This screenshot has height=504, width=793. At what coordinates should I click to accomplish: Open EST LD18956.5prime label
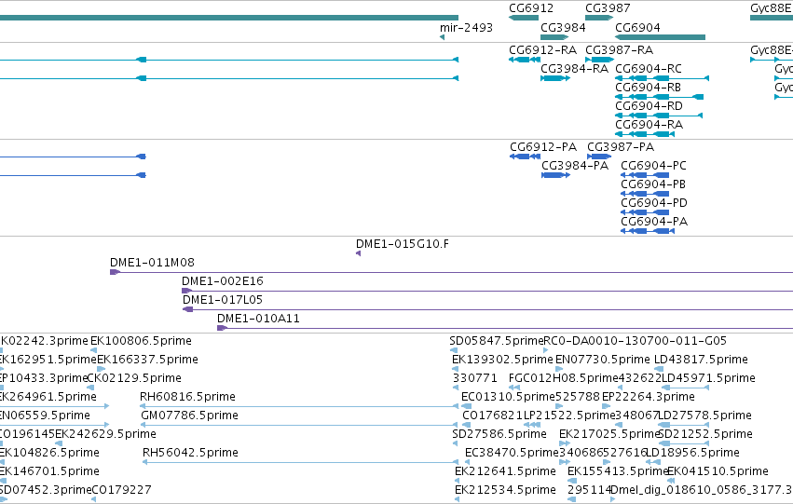click(693, 453)
